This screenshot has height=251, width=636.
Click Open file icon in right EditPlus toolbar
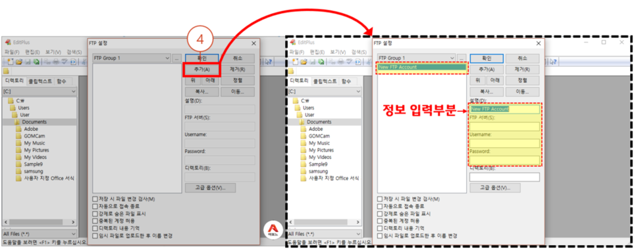[x=304, y=62]
